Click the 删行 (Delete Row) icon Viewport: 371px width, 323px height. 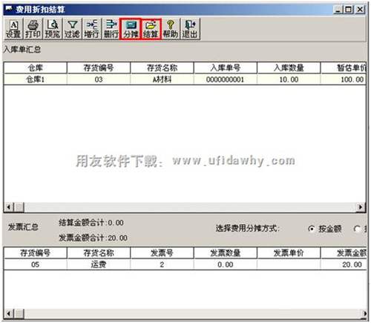(111, 29)
